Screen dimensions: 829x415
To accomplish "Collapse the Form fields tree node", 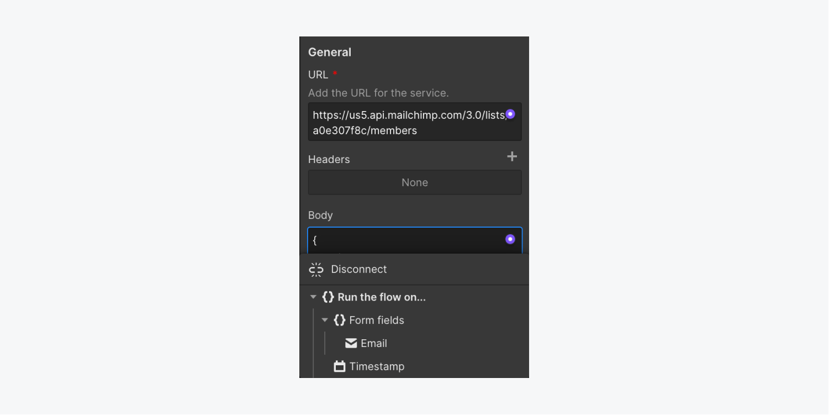I will coord(325,321).
